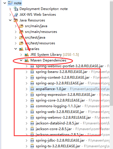
Task: Select Maven Dependencies label
Action: click(48, 60)
